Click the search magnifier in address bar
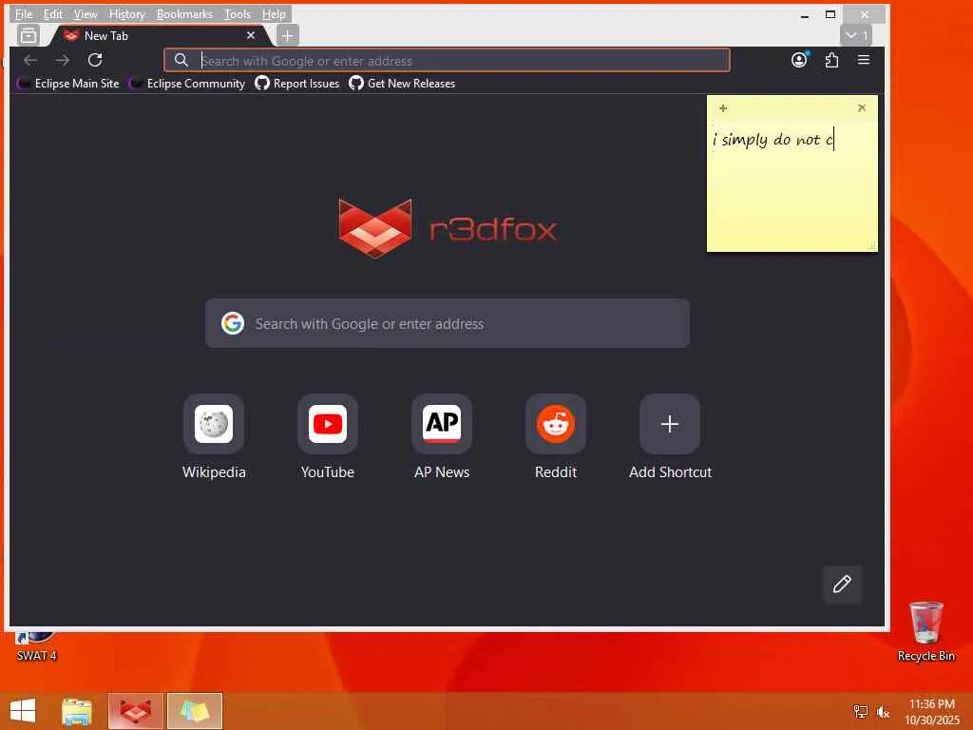 pos(181,60)
